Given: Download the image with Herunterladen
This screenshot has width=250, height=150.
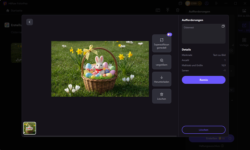Looking at the screenshot, I should coord(162,79).
